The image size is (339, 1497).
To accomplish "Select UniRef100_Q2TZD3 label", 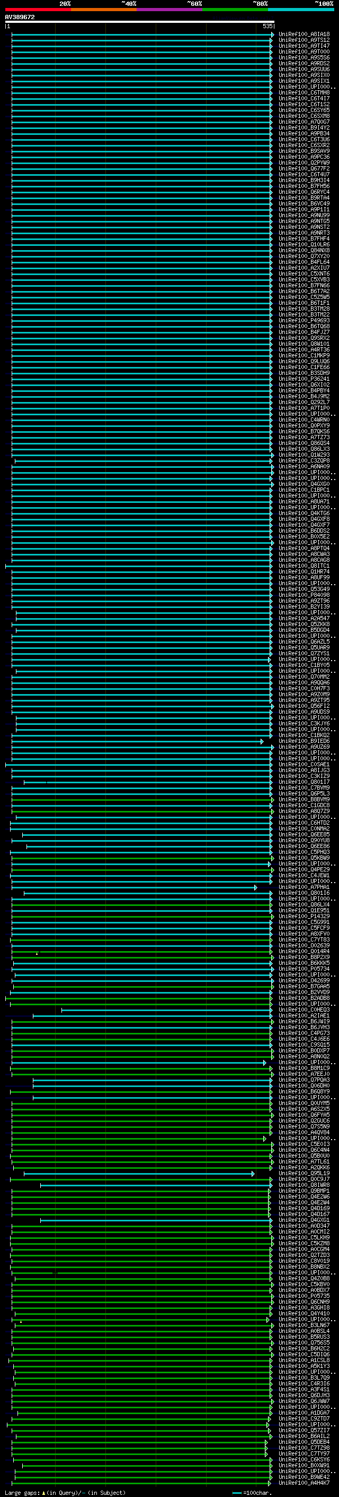I will tap(304, 1255).
